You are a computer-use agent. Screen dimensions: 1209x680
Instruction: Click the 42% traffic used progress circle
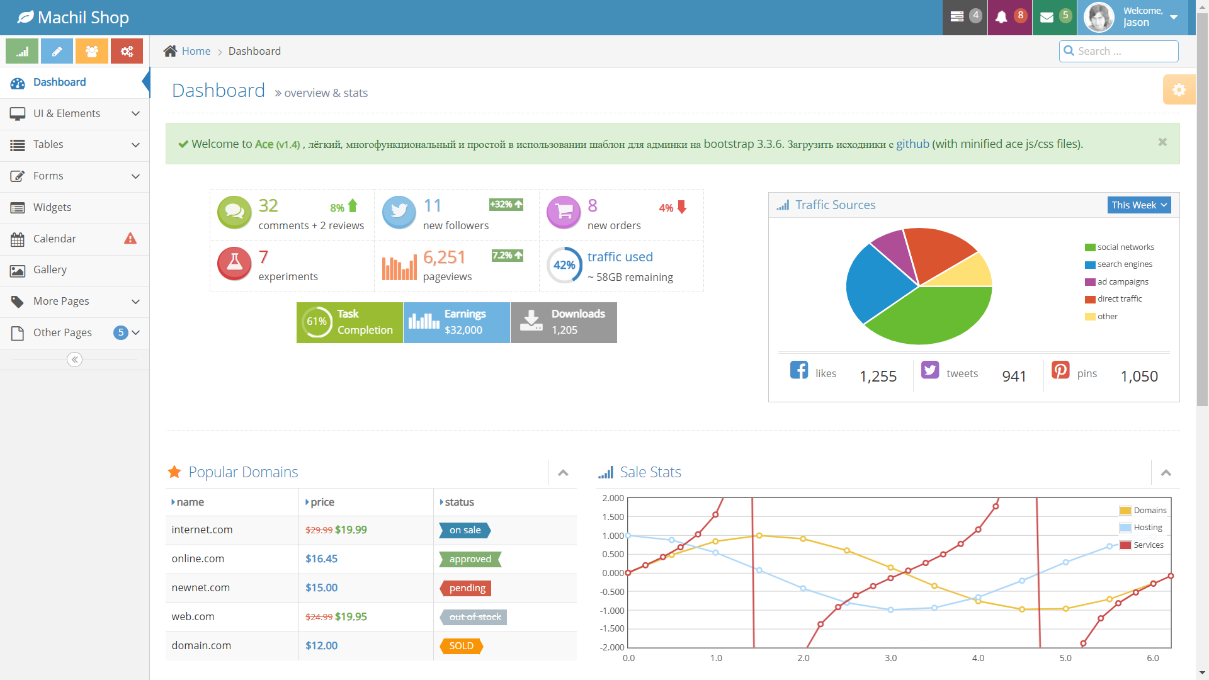pyautogui.click(x=564, y=265)
